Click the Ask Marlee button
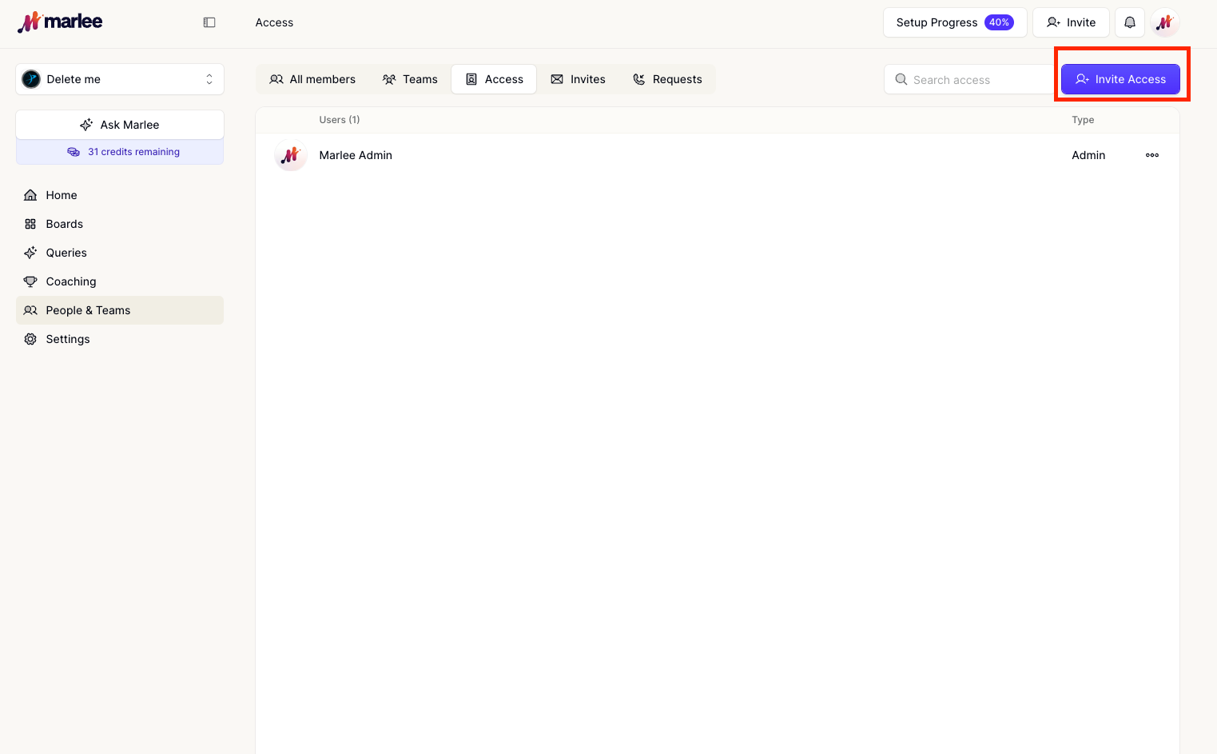 click(x=120, y=125)
